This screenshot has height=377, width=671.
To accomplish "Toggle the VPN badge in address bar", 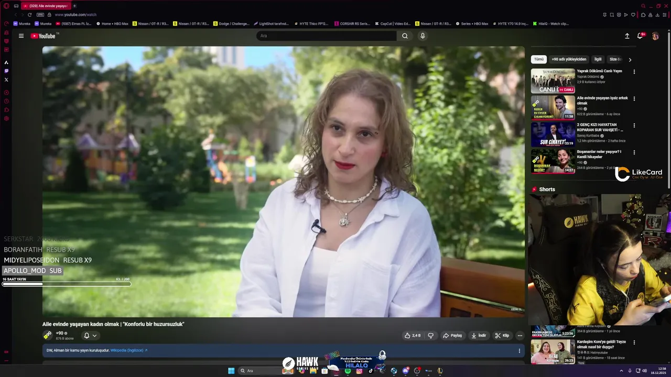I will pyautogui.click(x=40, y=15).
